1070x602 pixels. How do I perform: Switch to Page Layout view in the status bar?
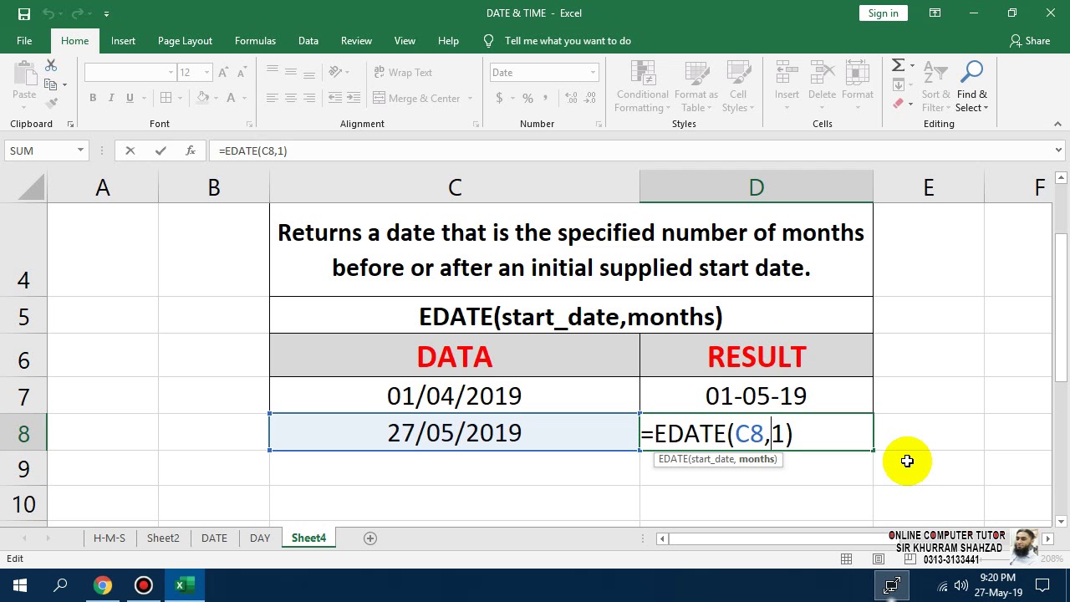(x=879, y=559)
